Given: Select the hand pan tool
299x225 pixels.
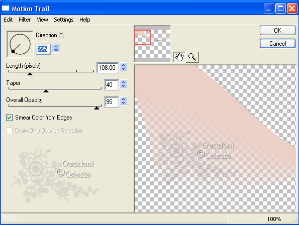Looking at the screenshot, I should [x=179, y=57].
